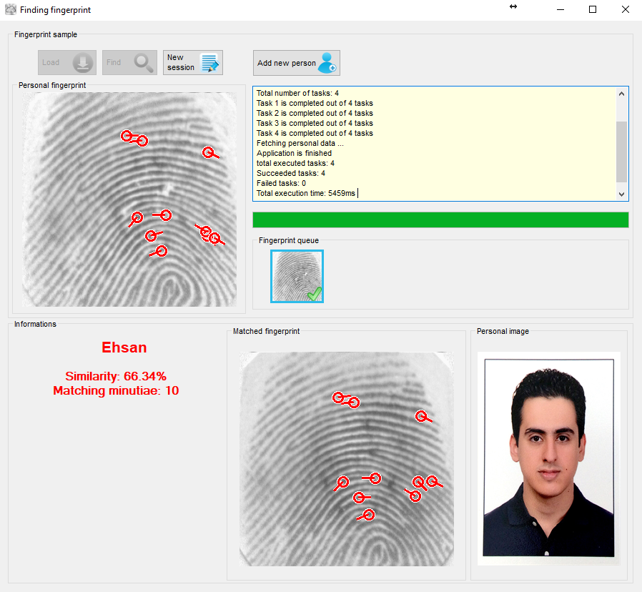This screenshot has height=592, width=642.
Task: Click the green progress bar
Action: (440, 219)
